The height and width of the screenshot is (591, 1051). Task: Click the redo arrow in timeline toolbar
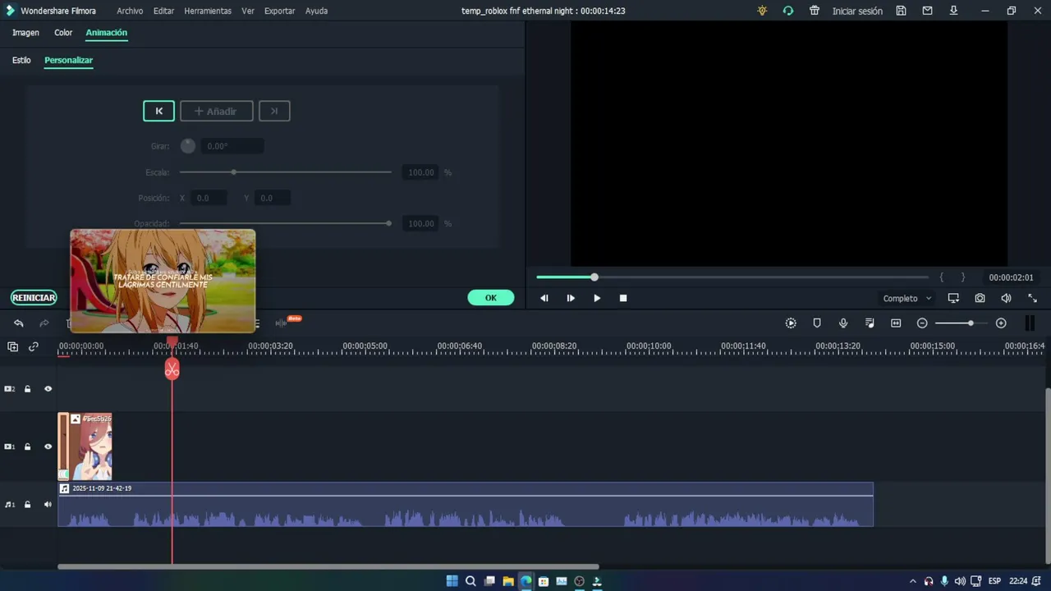tap(44, 323)
